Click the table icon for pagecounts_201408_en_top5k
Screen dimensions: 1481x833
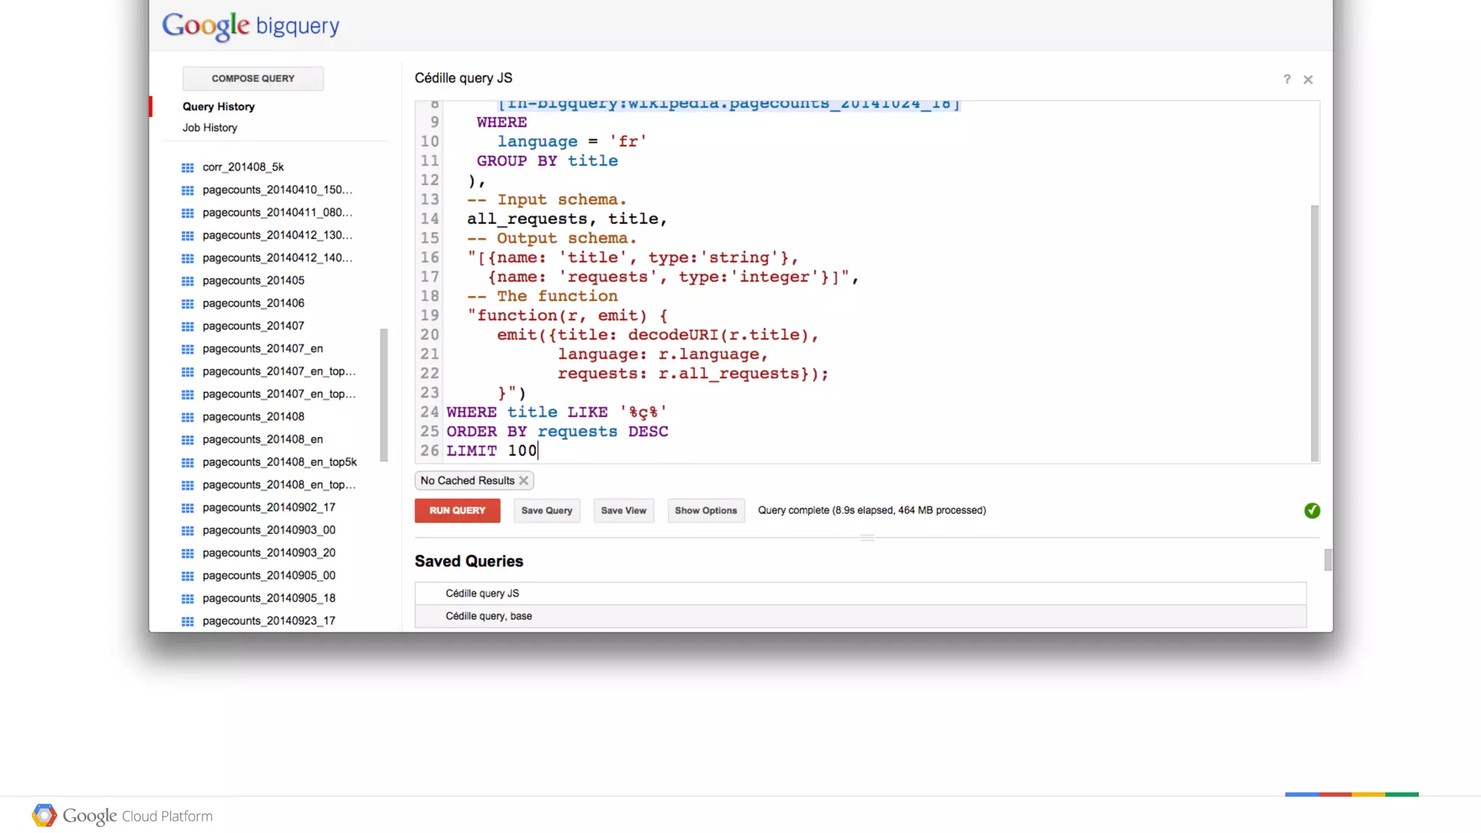coord(187,462)
